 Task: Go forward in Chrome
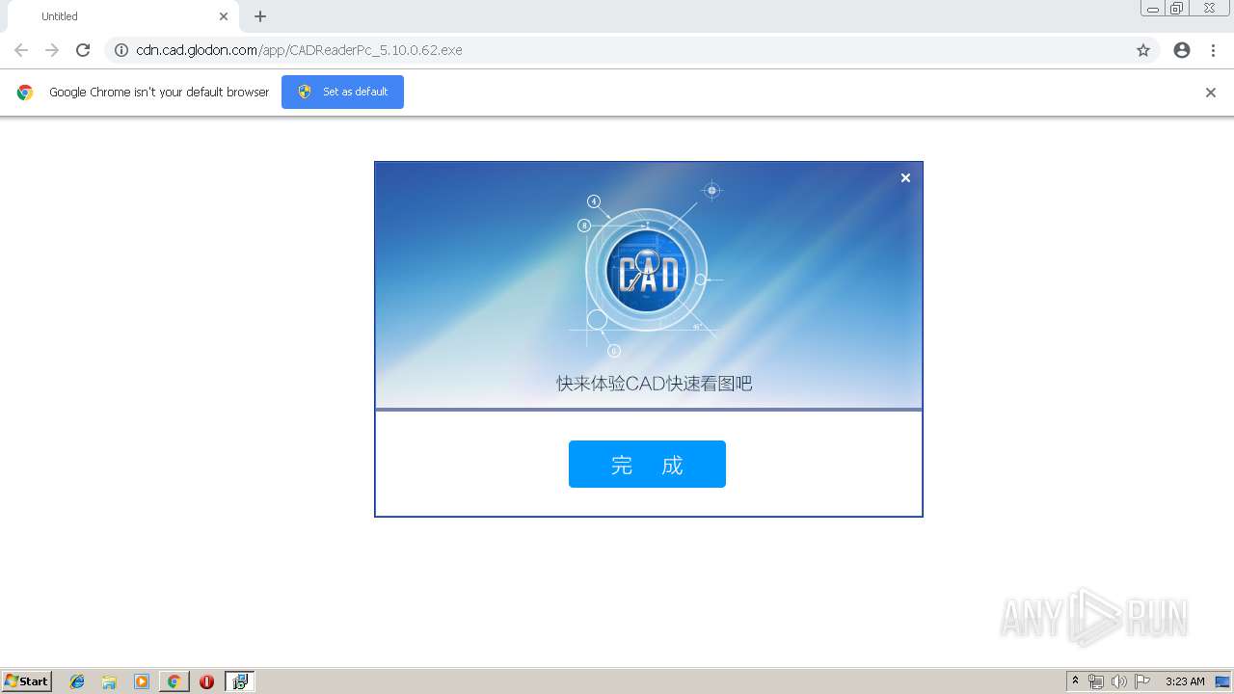click(52, 50)
